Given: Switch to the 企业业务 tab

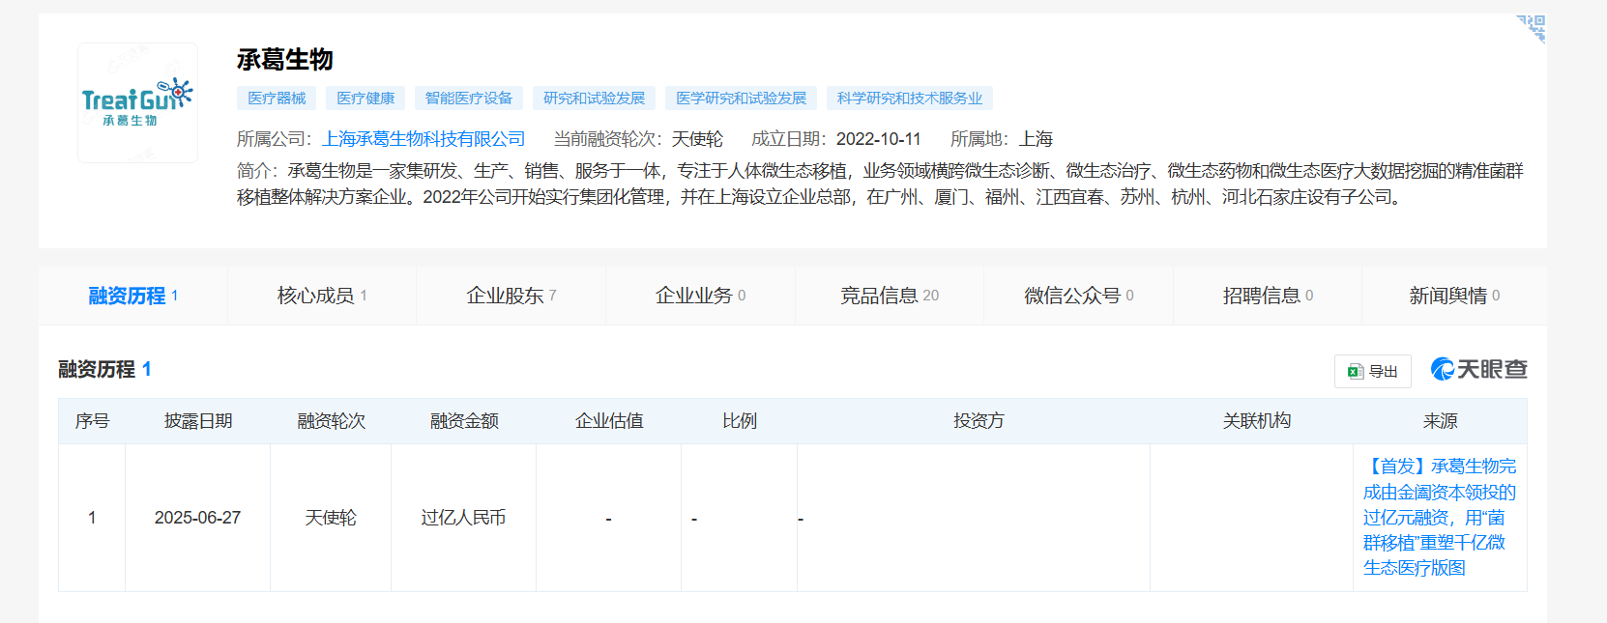Looking at the screenshot, I should [x=700, y=296].
